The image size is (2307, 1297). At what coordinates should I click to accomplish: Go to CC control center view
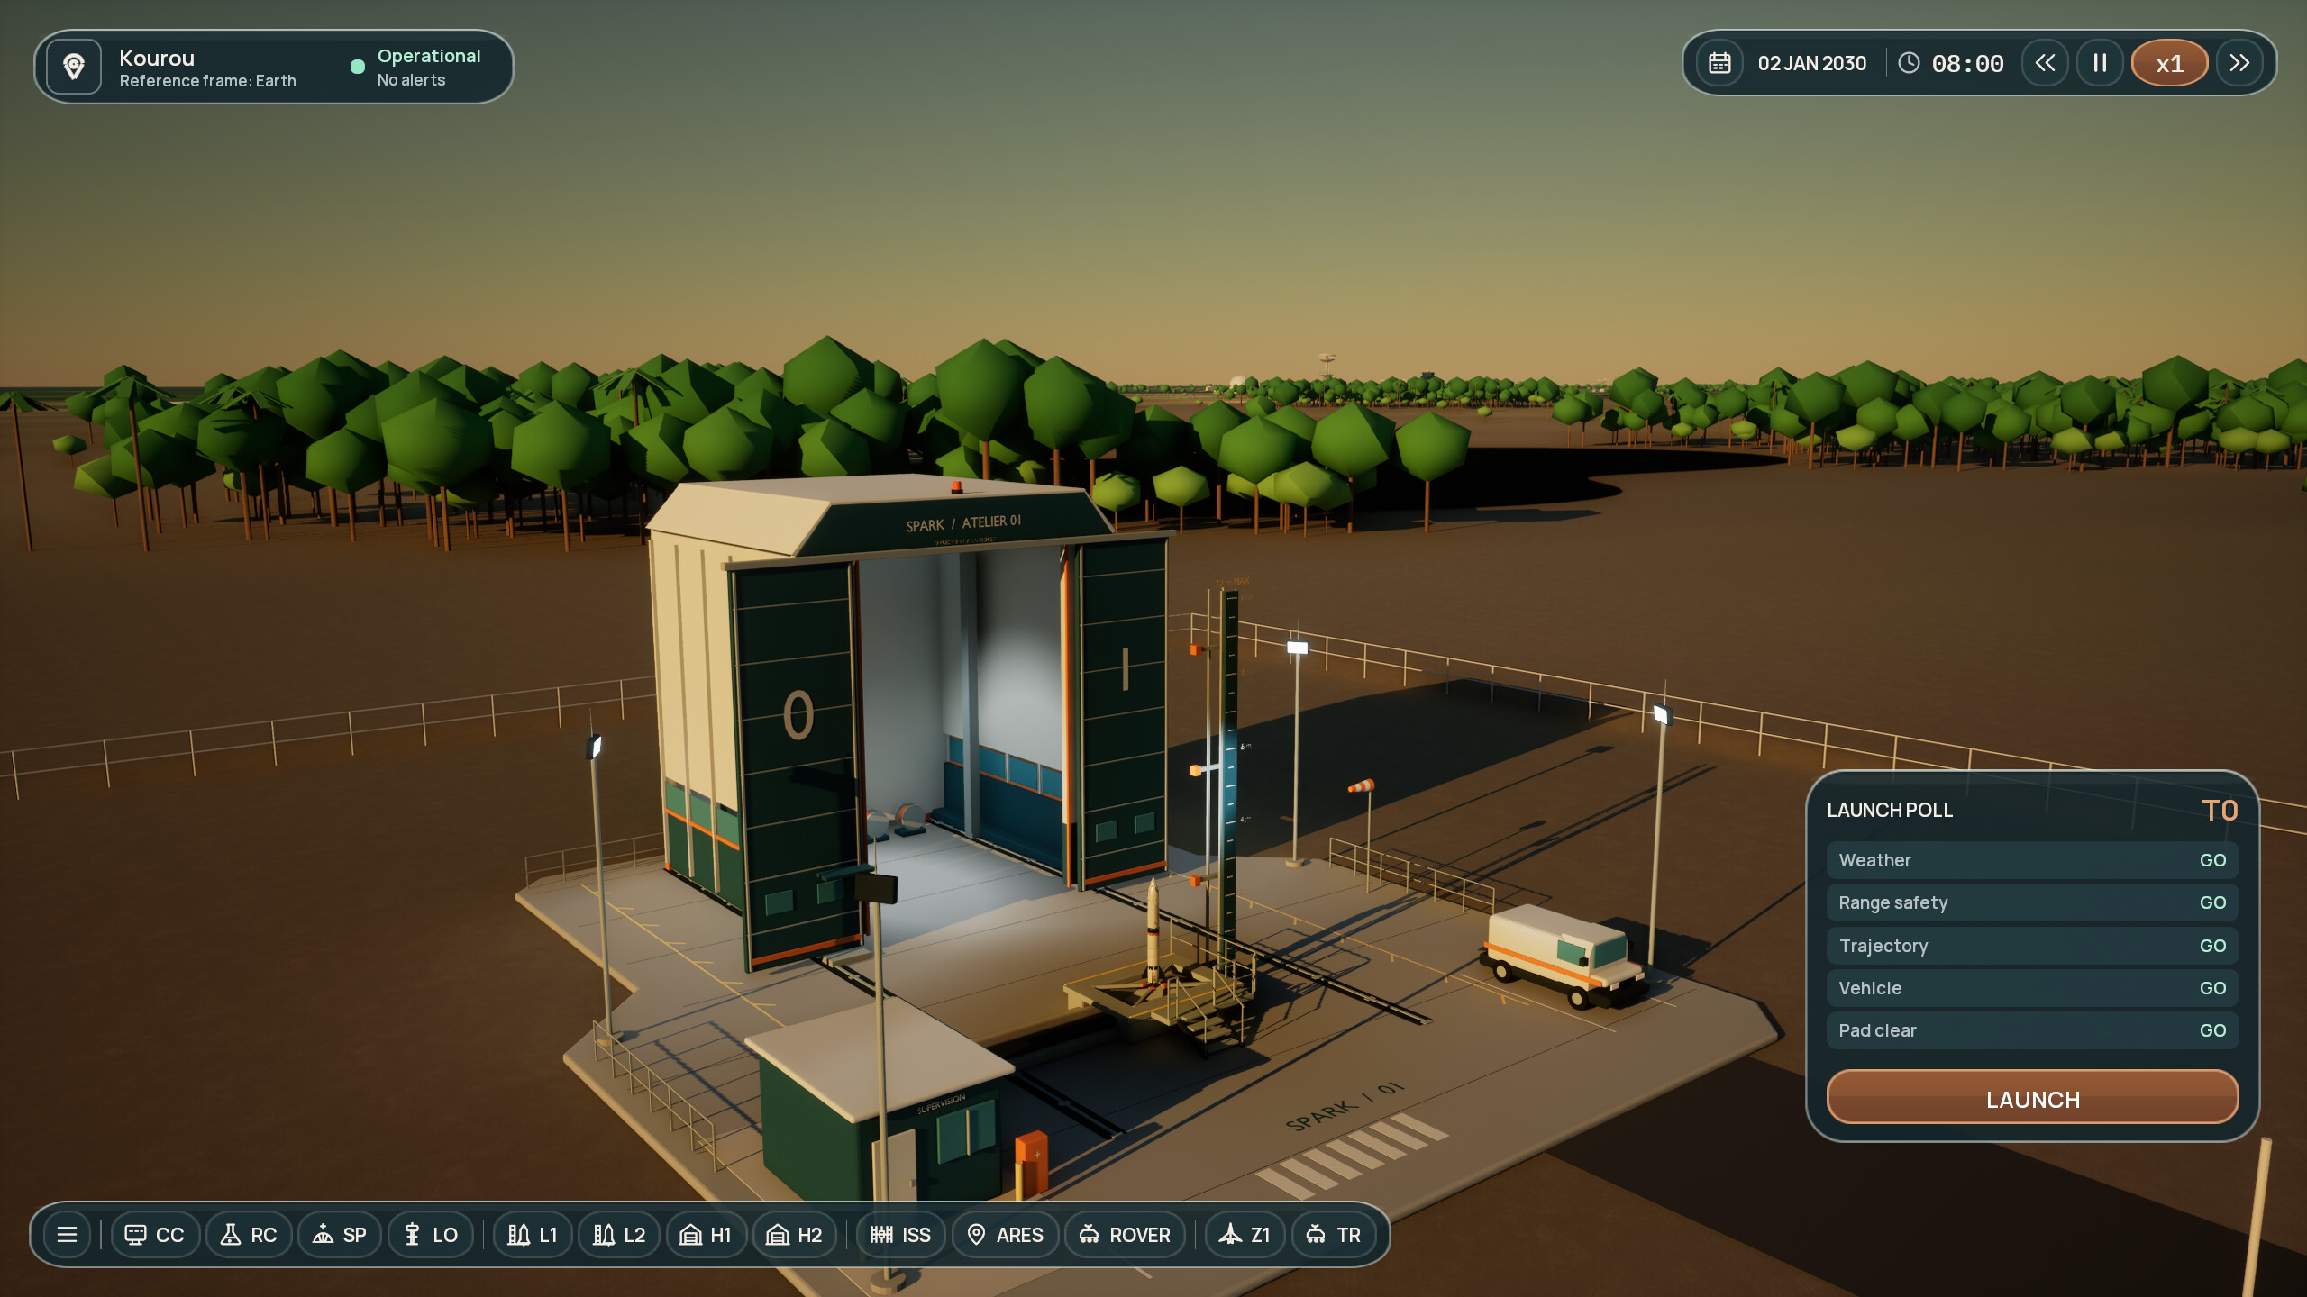155,1234
